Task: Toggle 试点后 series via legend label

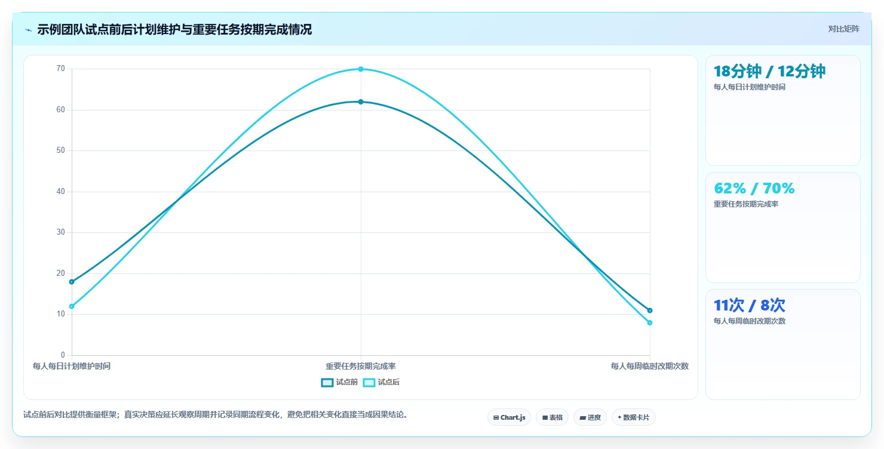Action: click(x=388, y=382)
